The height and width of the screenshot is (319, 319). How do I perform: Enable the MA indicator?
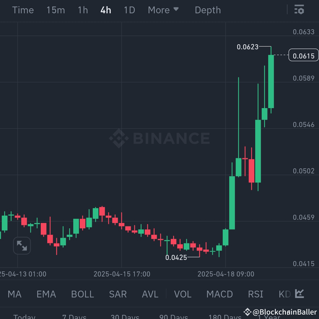click(x=14, y=294)
